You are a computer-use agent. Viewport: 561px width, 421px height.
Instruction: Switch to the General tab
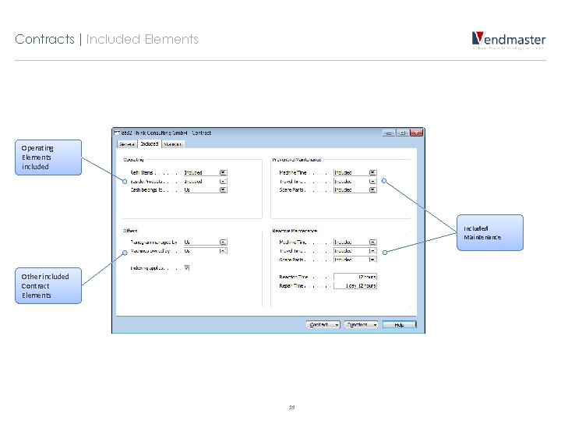[127, 144]
